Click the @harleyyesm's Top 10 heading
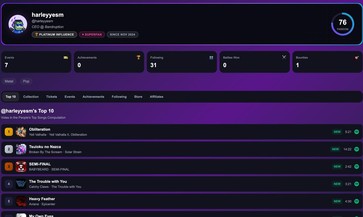Image resolution: width=363 pixels, height=217 pixels. point(28,111)
